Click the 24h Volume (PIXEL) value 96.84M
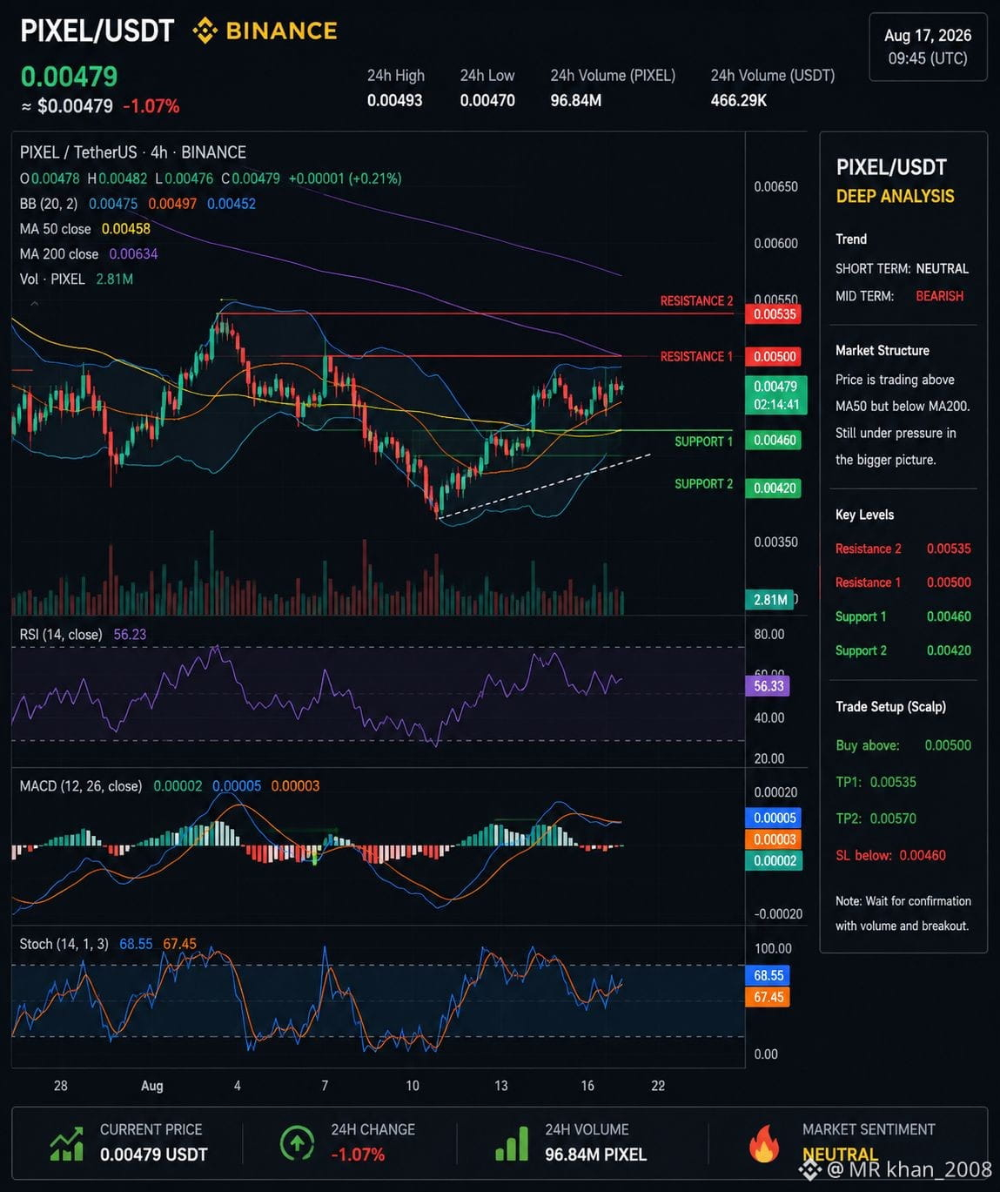 (x=576, y=100)
